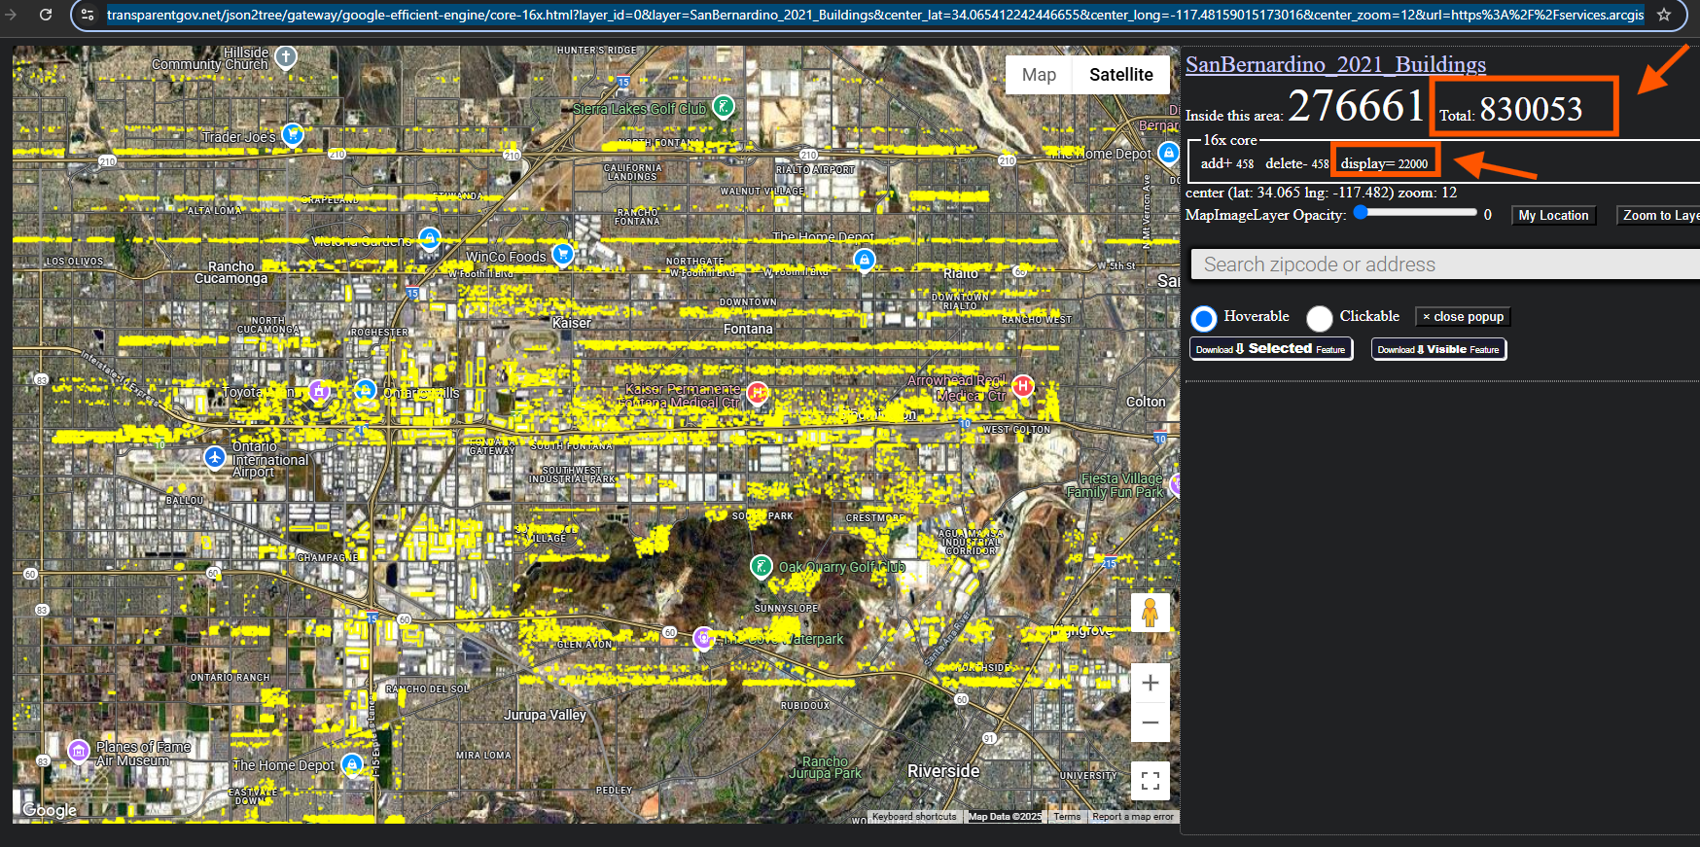Click the Hillside Community Church marker
1700x847 pixels.
point(285,56)
